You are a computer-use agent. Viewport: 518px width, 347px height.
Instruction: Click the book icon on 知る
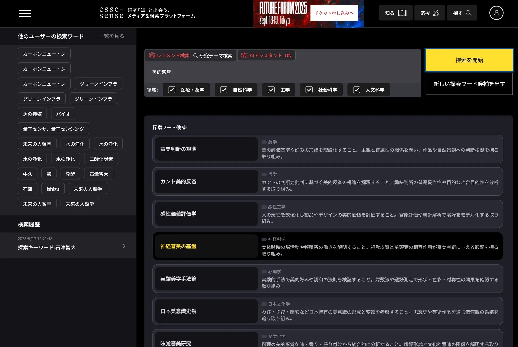click(402, 13)
